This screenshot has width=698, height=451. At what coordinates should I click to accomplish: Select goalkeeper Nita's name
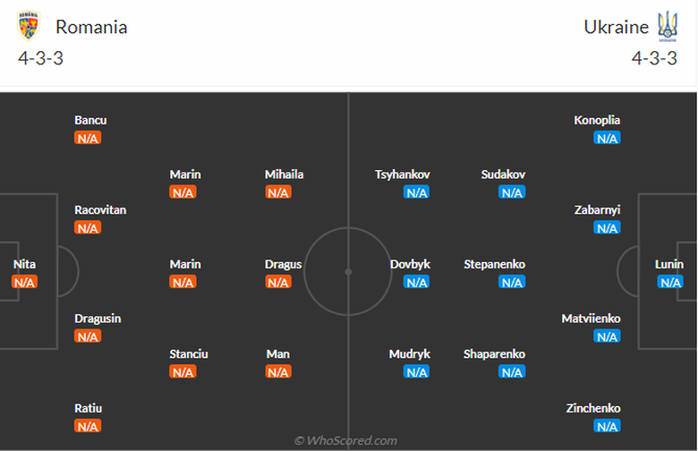(x=24, y=265)
